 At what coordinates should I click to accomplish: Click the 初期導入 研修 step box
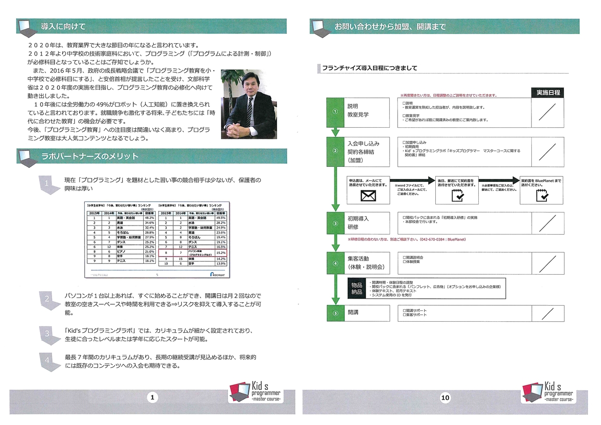367,223
